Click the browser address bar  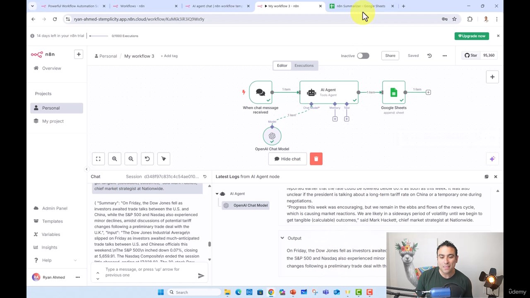coord(253,19)
